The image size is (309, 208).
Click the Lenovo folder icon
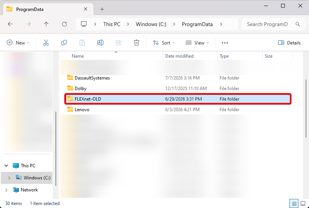[x=70, y=109]
